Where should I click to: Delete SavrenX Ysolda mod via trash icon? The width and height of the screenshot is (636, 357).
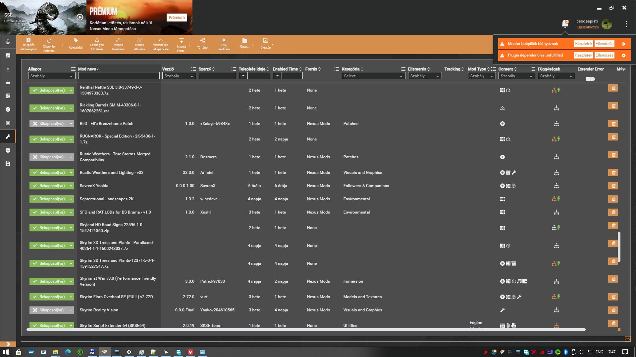[x=613, y=186]
